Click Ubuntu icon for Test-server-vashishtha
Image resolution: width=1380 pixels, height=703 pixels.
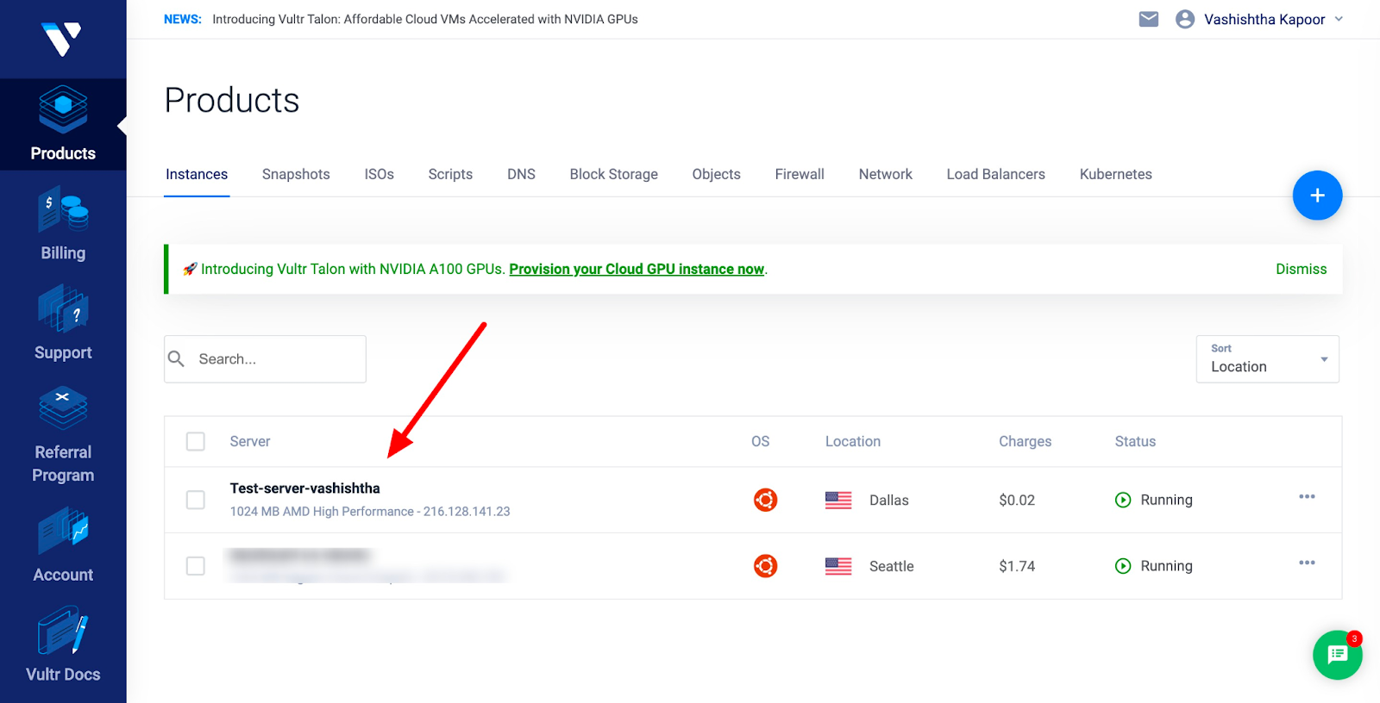765,500
